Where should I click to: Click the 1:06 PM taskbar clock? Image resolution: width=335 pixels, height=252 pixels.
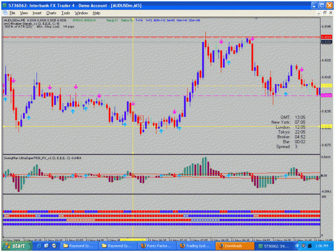click(322, 246)
